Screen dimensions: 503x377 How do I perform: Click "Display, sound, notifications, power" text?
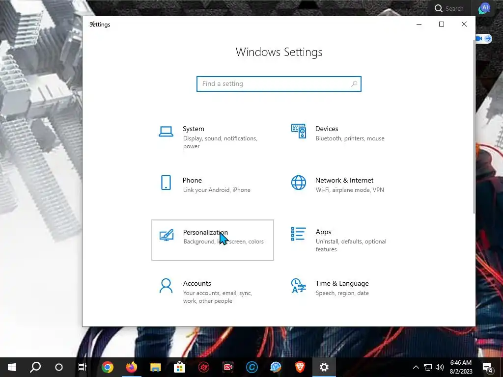coord(220,142)
